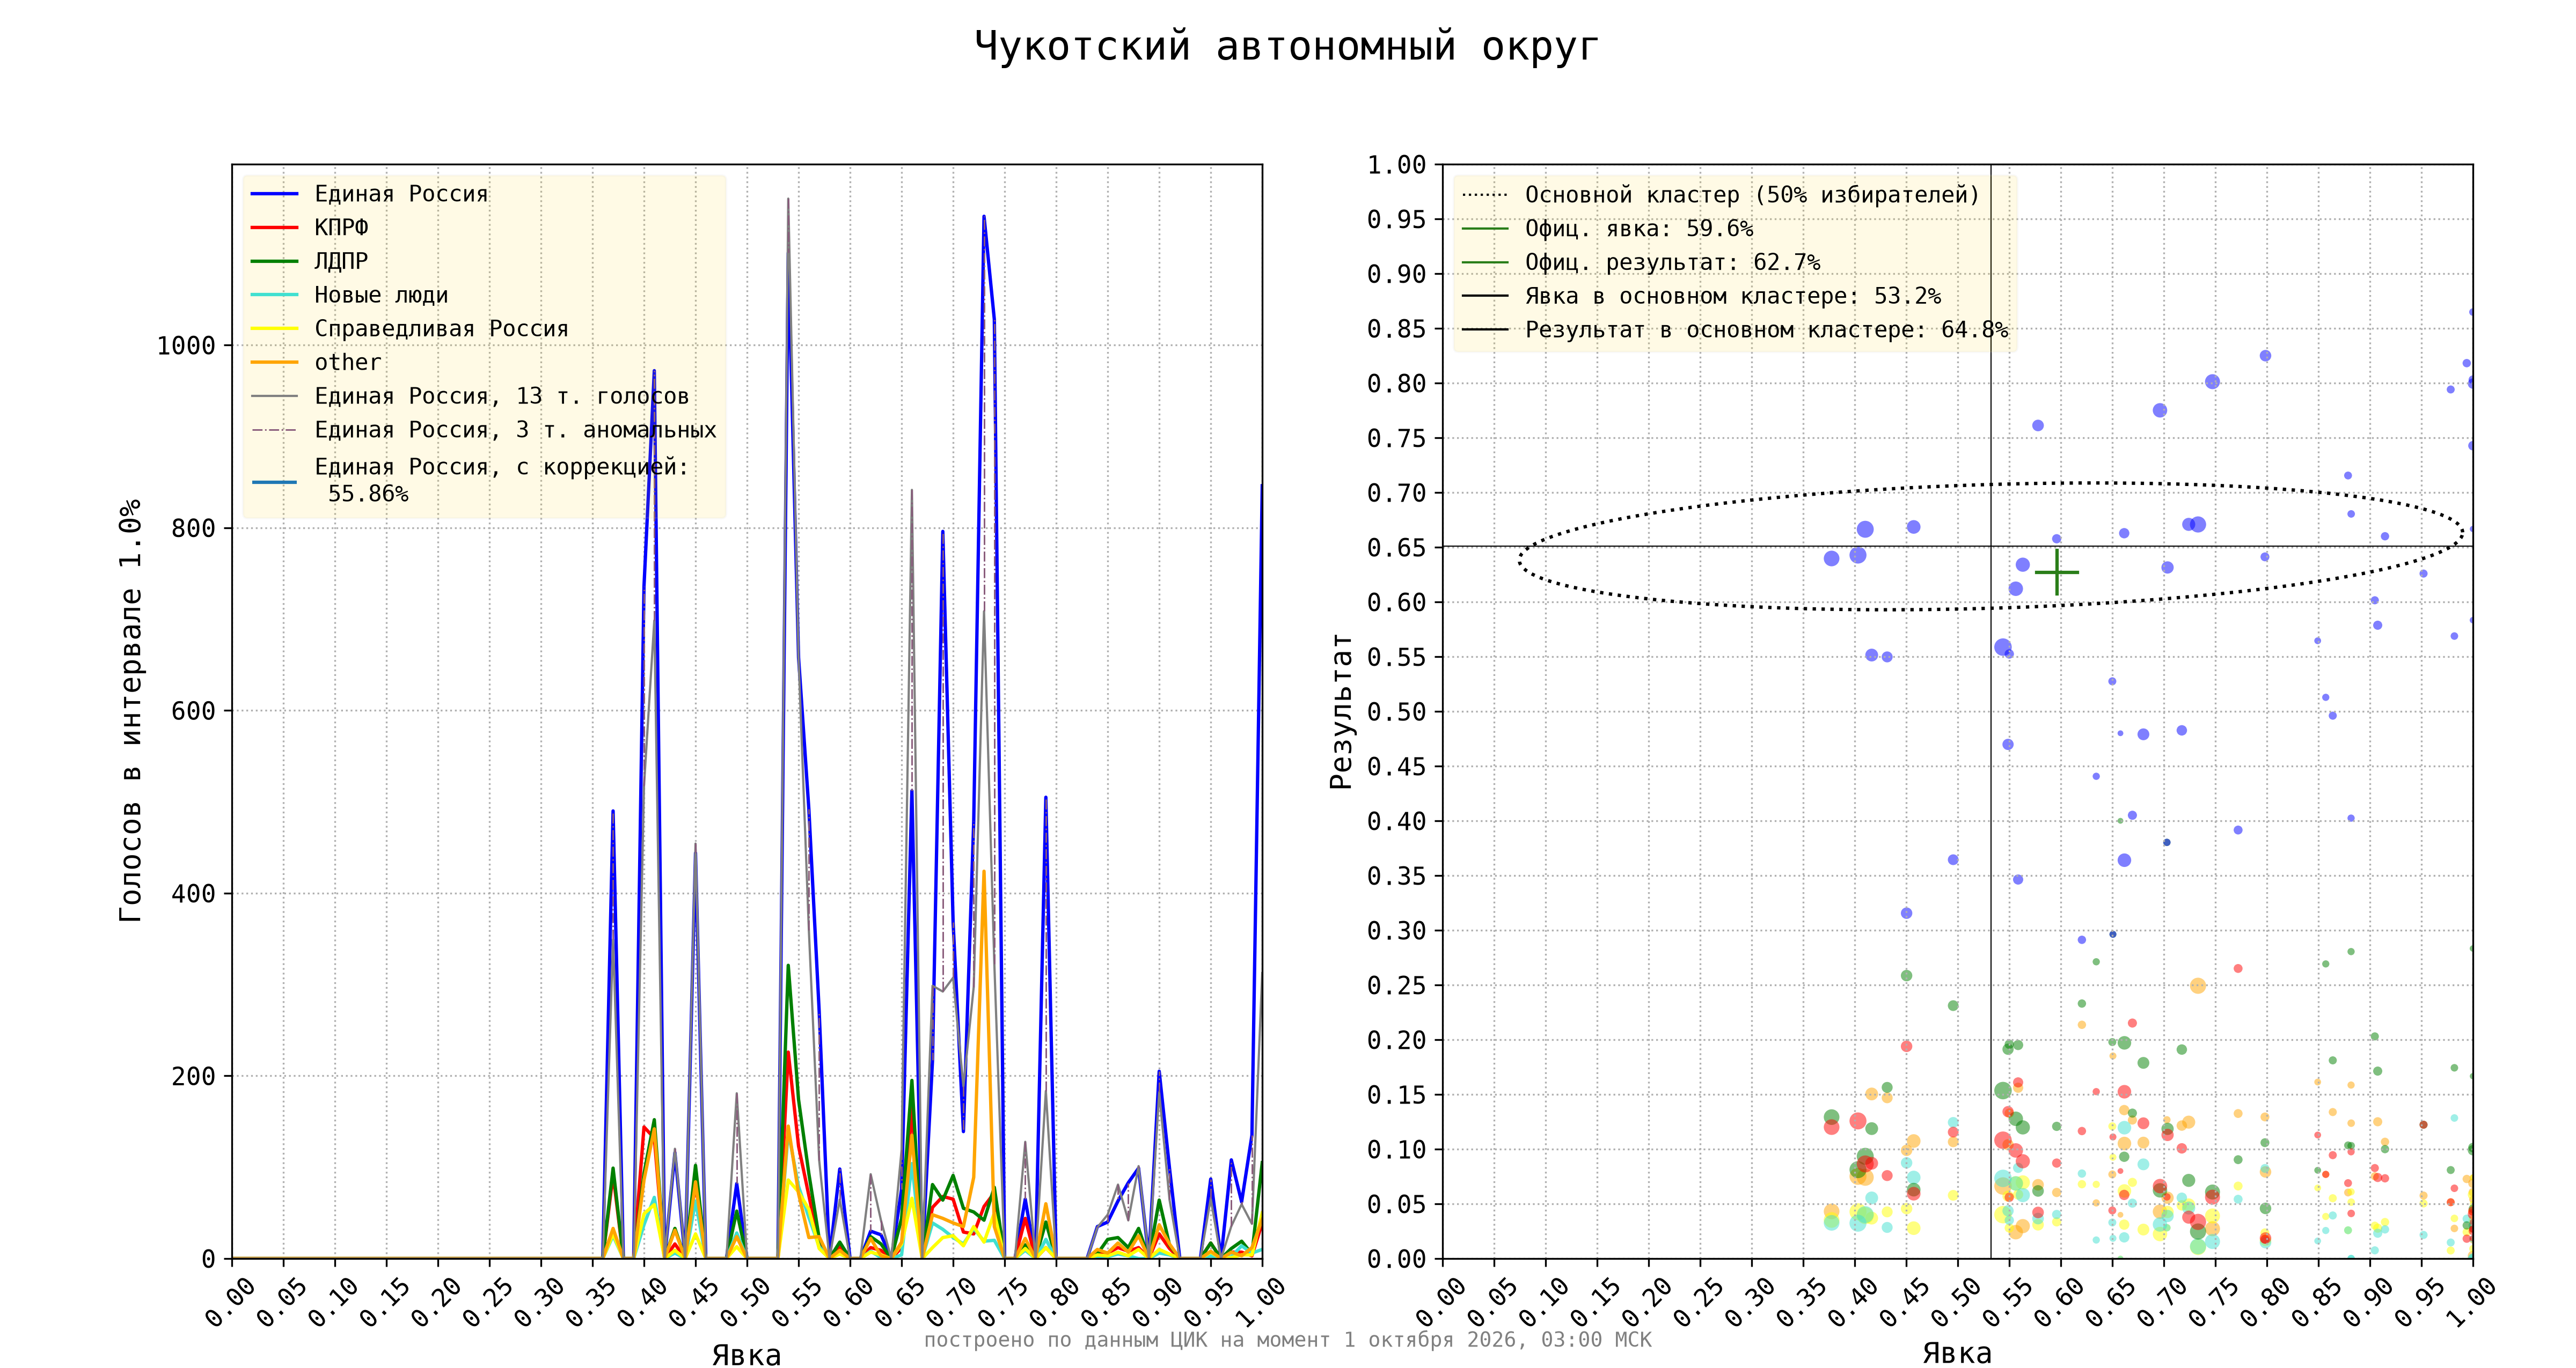Click the "other" legend label
The image size is (2576, 1368).
pos(348,363)
